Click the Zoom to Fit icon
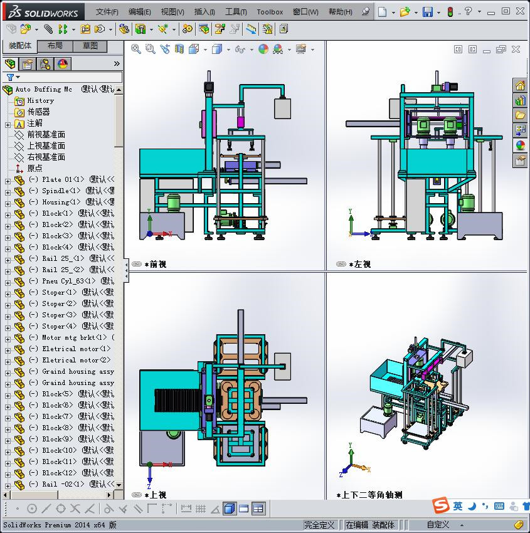The height and width of the screenshot is (533, 530). coord(136,50)
